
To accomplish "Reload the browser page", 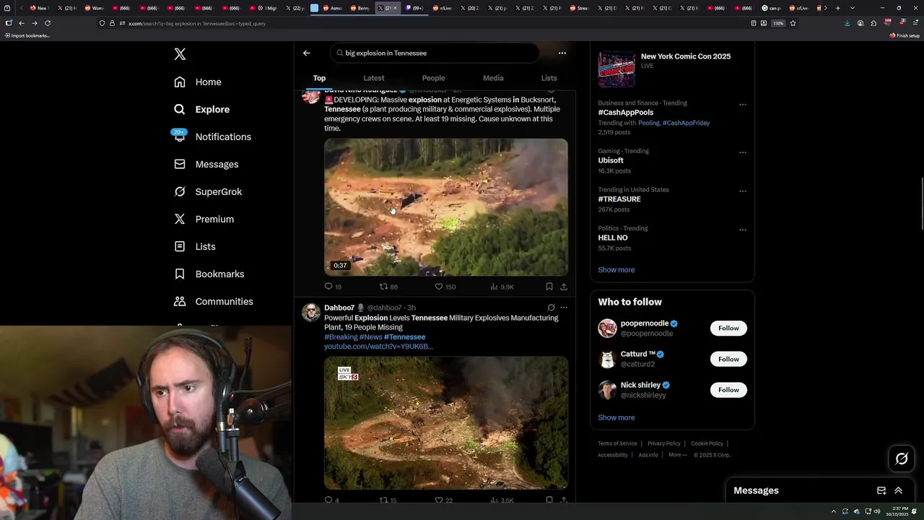I will (x=48, y=23).
